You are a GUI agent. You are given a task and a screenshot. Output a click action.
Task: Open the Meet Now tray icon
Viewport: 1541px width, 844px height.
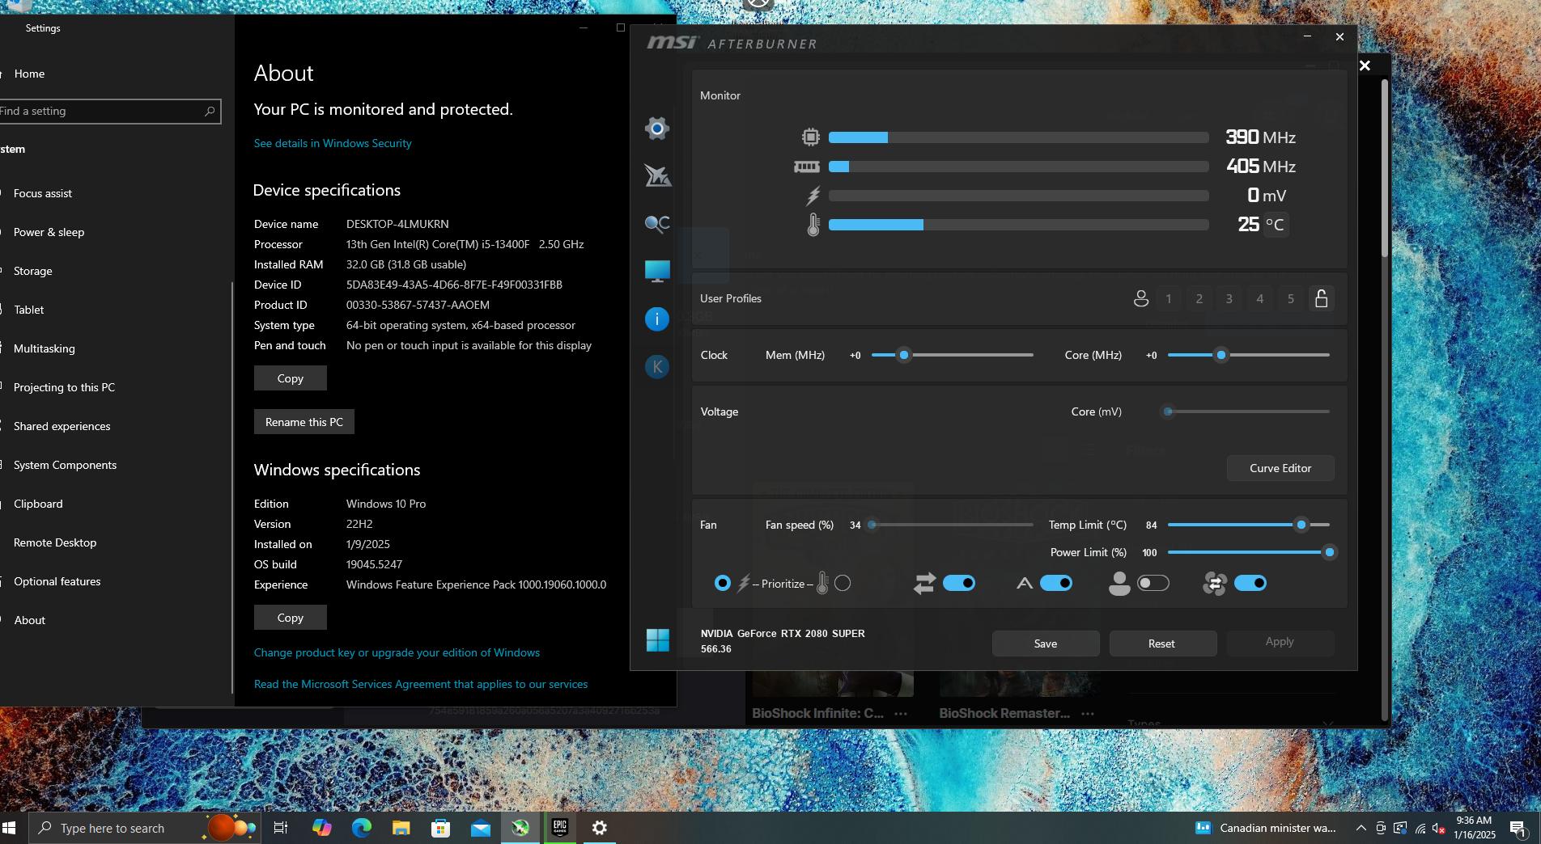[x=1381, y=828]
